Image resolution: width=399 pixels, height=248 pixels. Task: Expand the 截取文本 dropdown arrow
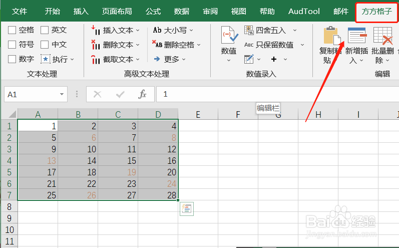[138, 59]
